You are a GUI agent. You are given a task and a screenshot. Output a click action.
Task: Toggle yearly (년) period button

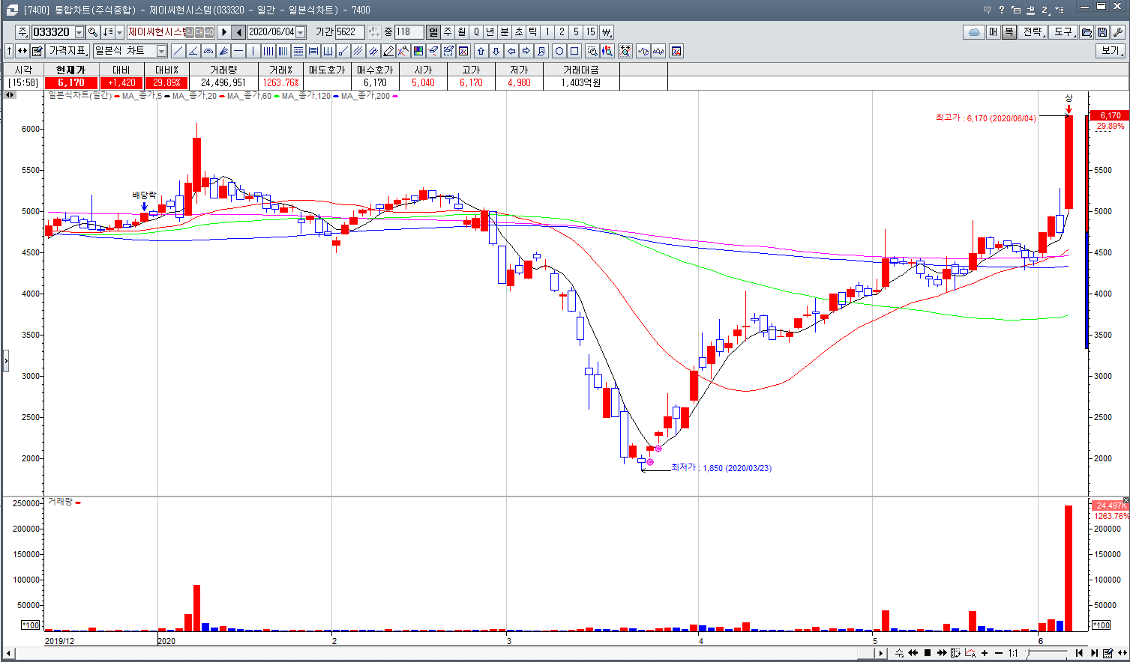[x=490, y=32]
